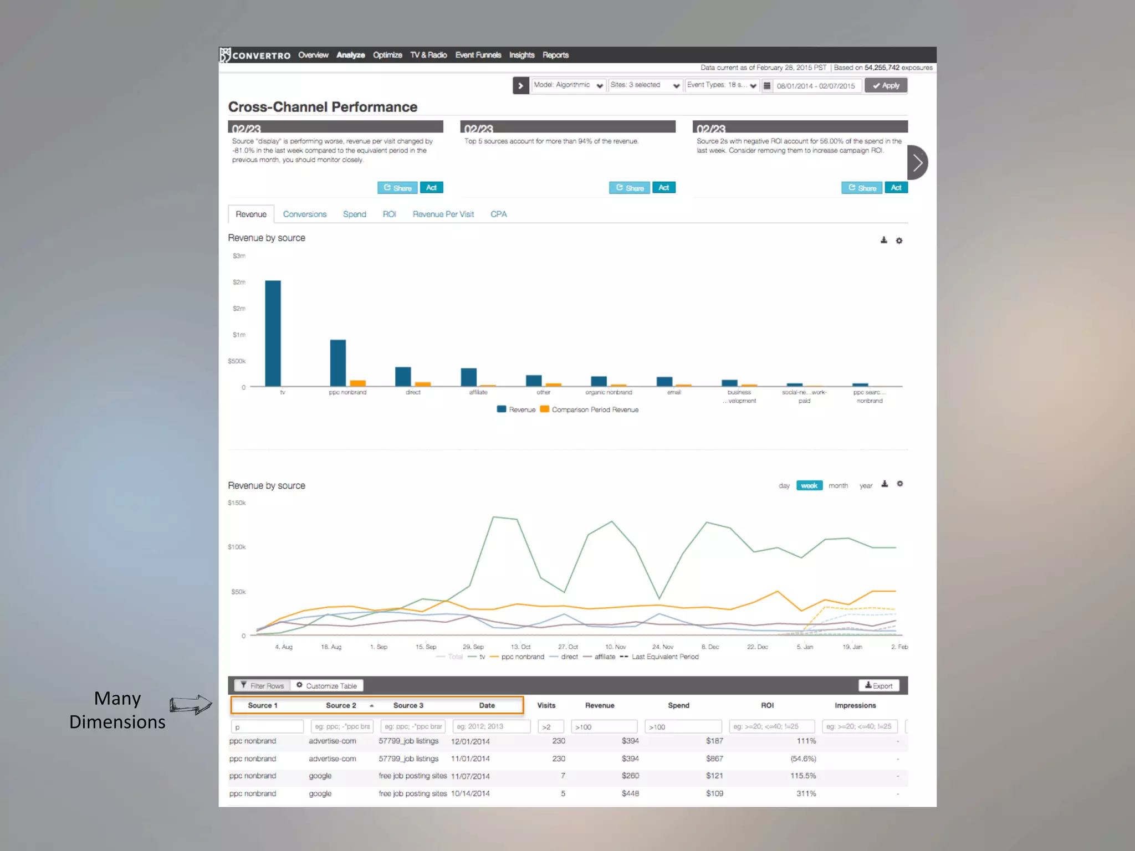Download the Revenue by source bar chart
Image resolution: width=1135 pixels, height=851 pixels.
[x=884, y=240]
